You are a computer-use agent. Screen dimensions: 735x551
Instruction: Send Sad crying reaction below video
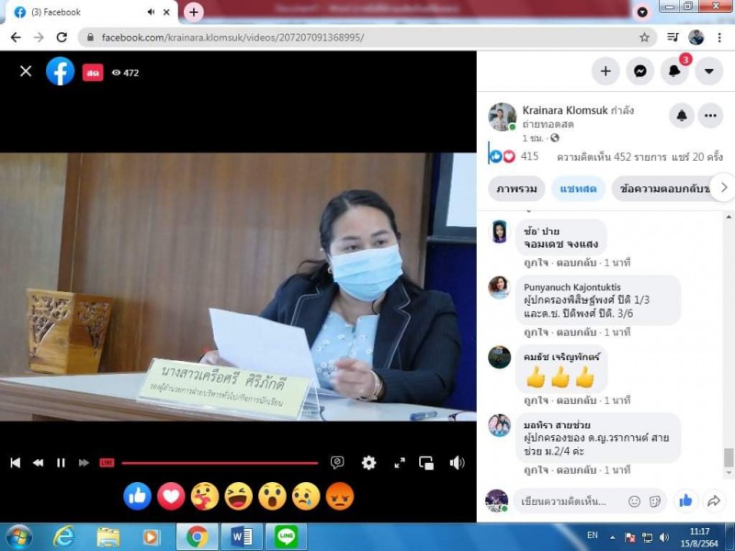pyautogui.click(x=306, y=496)
